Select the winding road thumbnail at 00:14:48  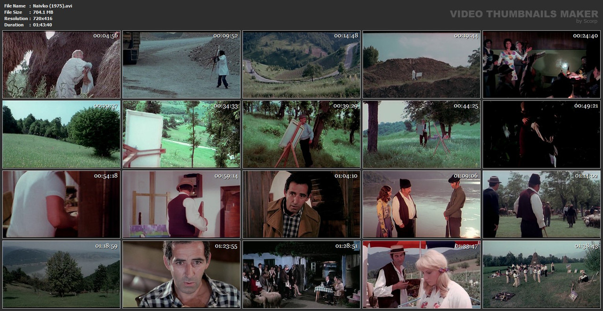pos(301,65)
